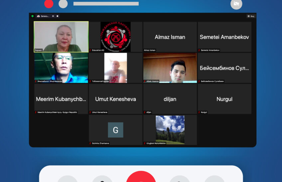Image resolution: width=282 pixels, height=182 pixels.
Task: Select the Almaz Isman participant tile
Action: pyautogui.click(x=170, y=37)
